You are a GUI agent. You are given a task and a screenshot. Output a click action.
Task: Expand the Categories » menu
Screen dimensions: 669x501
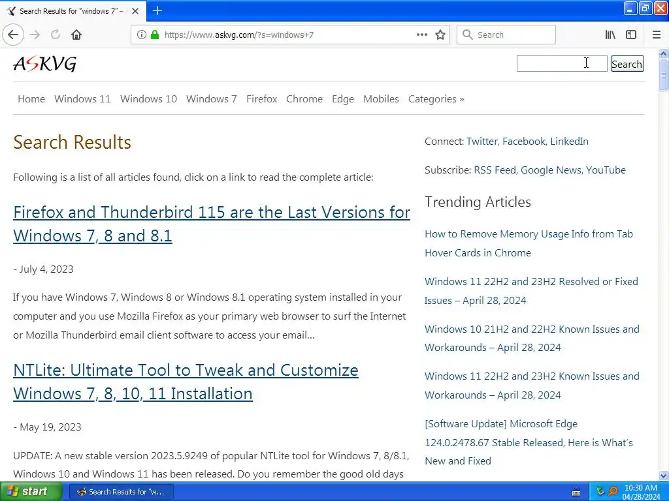click(x=436, y=99)
